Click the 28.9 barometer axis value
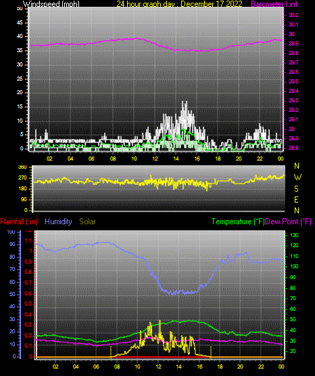This screenshot has height=376, width=315. tap(293, 138)
